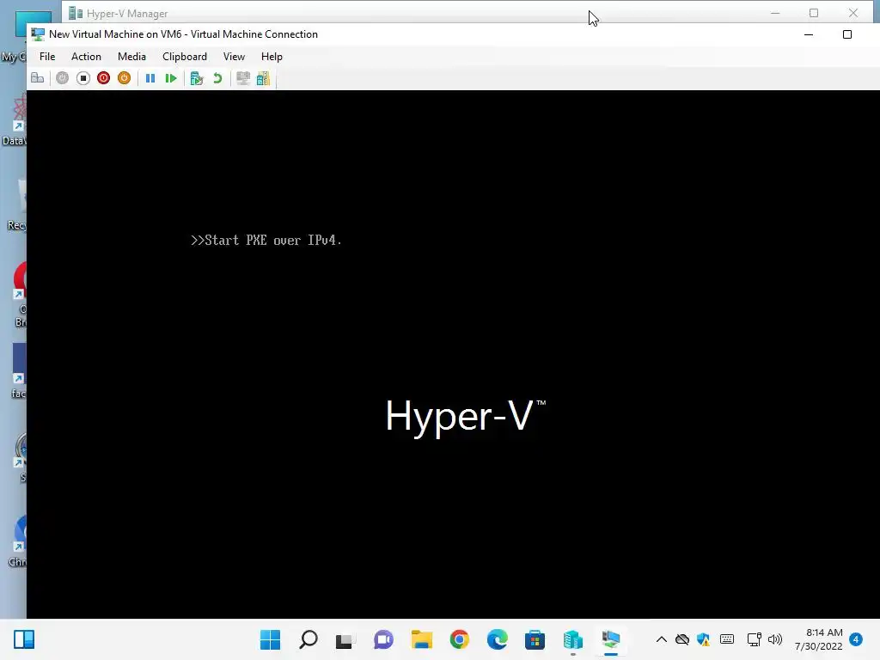Screen dimensions: 880x660
Task: Launch Microsoft Edge from the taskbar
Action: pyautogui.click(x=497, y=639)
